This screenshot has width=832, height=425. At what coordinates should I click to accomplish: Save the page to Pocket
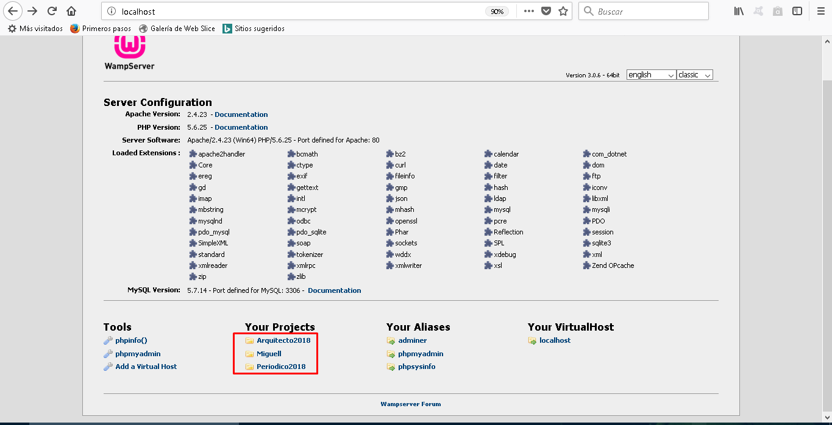pyautogui.click(x=546, y=11)
